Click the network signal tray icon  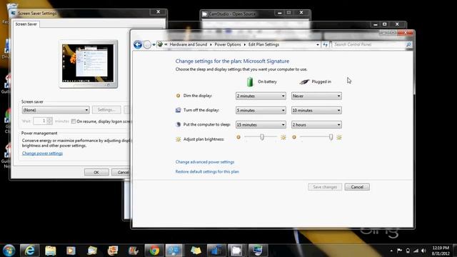pyautogui.click(x=416, y=251)
